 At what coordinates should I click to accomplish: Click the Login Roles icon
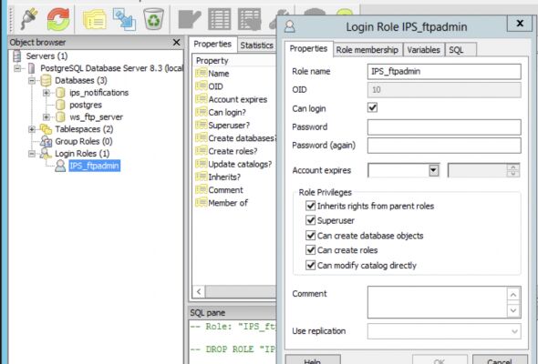[46, 154]
